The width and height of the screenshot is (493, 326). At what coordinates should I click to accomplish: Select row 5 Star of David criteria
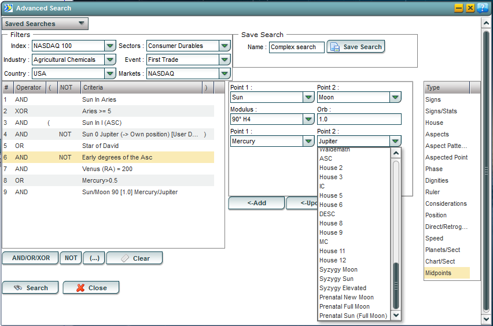coord(100,146)
